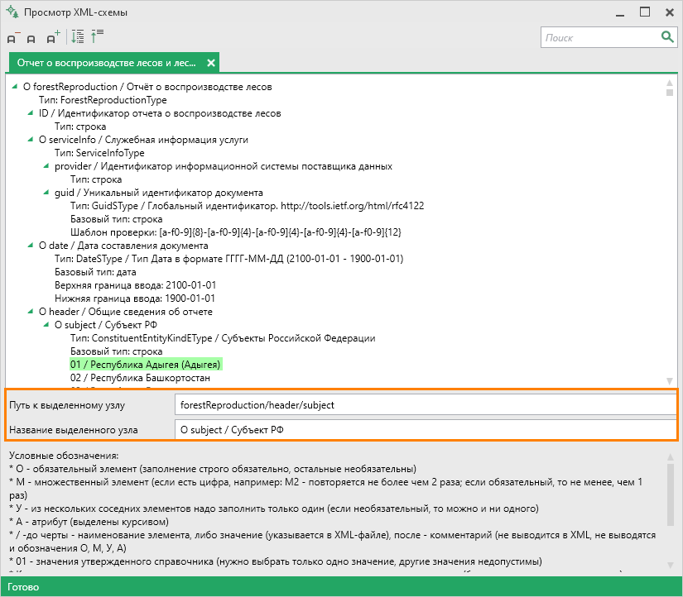
Task: Close the forest reproduction report tab
Action: 211,63
